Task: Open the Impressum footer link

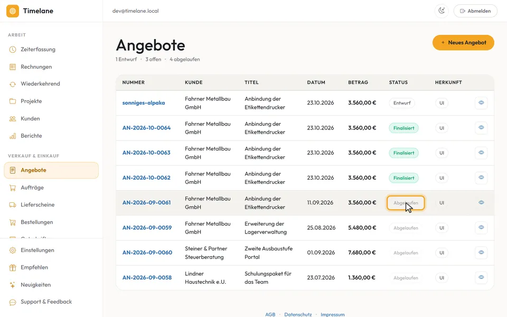Action: tap(333, 314)
